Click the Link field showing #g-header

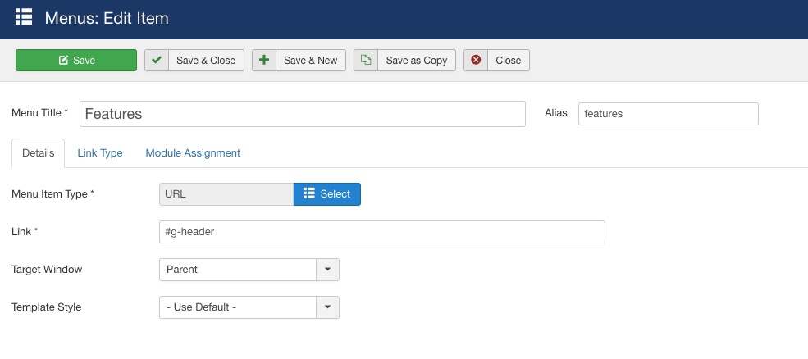pos(381,232)
